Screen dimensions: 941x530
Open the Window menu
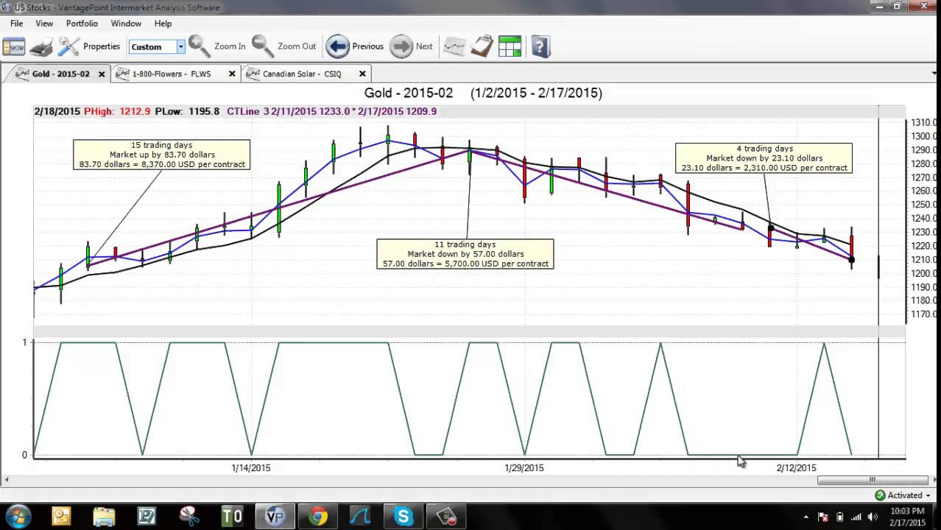126,24
